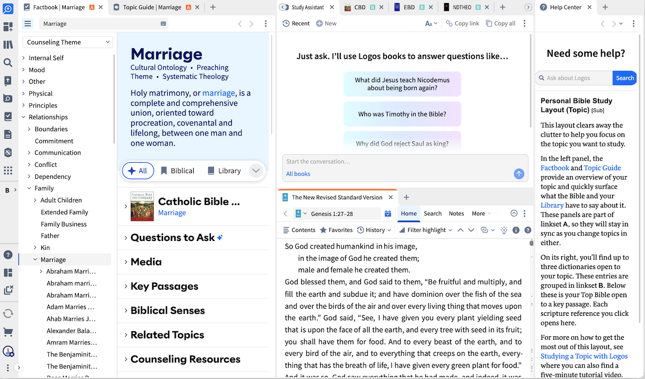
Task: Click the Documents icon in the sidebar
Action: click(8, 135)
